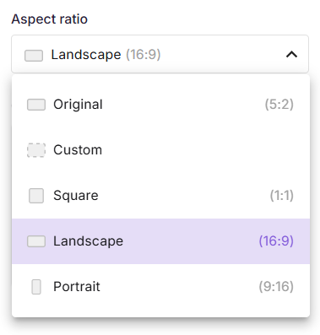Click the dashed Custom ratio icon

point(36,150)
